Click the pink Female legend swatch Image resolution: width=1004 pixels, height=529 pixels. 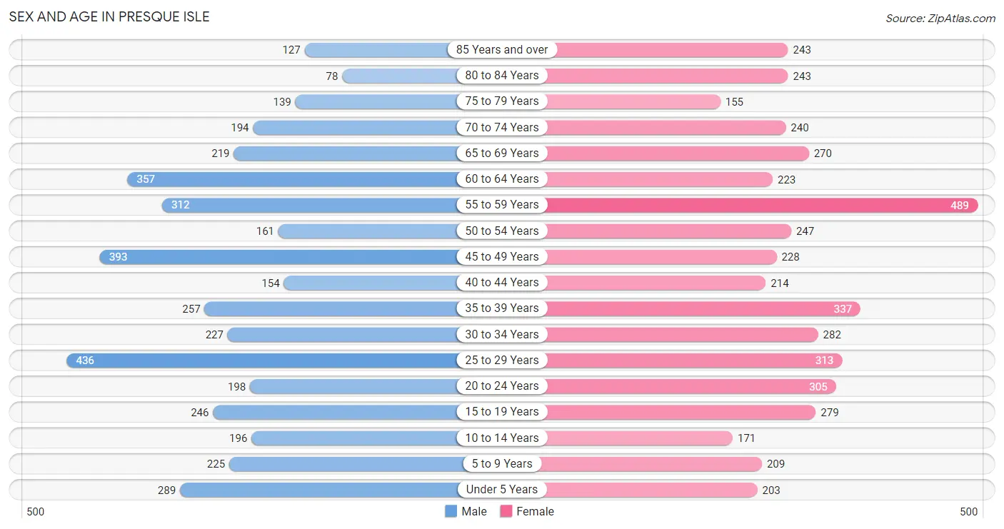506,511
